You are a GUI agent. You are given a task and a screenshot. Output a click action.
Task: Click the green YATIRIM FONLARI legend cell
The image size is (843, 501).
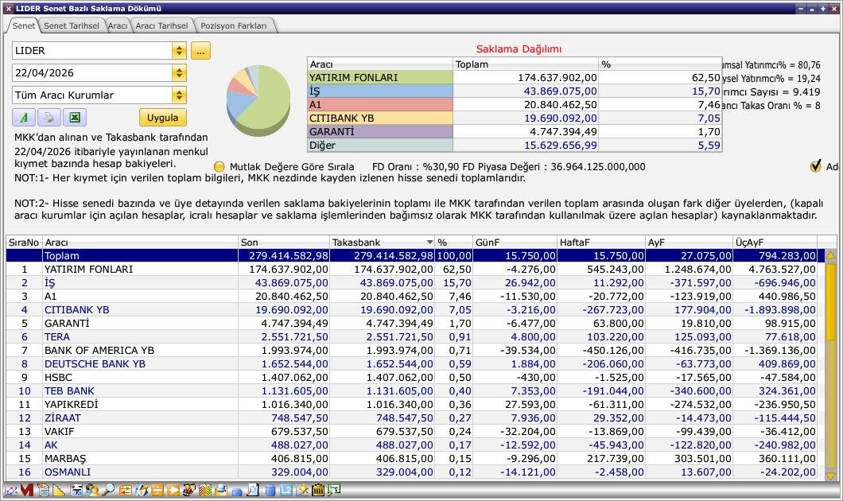click(379, 78)
